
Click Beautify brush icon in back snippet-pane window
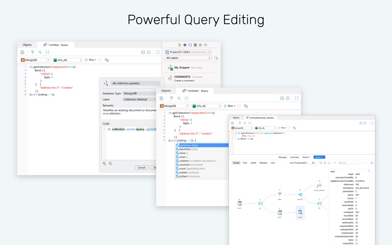click(x=32, y=52)
